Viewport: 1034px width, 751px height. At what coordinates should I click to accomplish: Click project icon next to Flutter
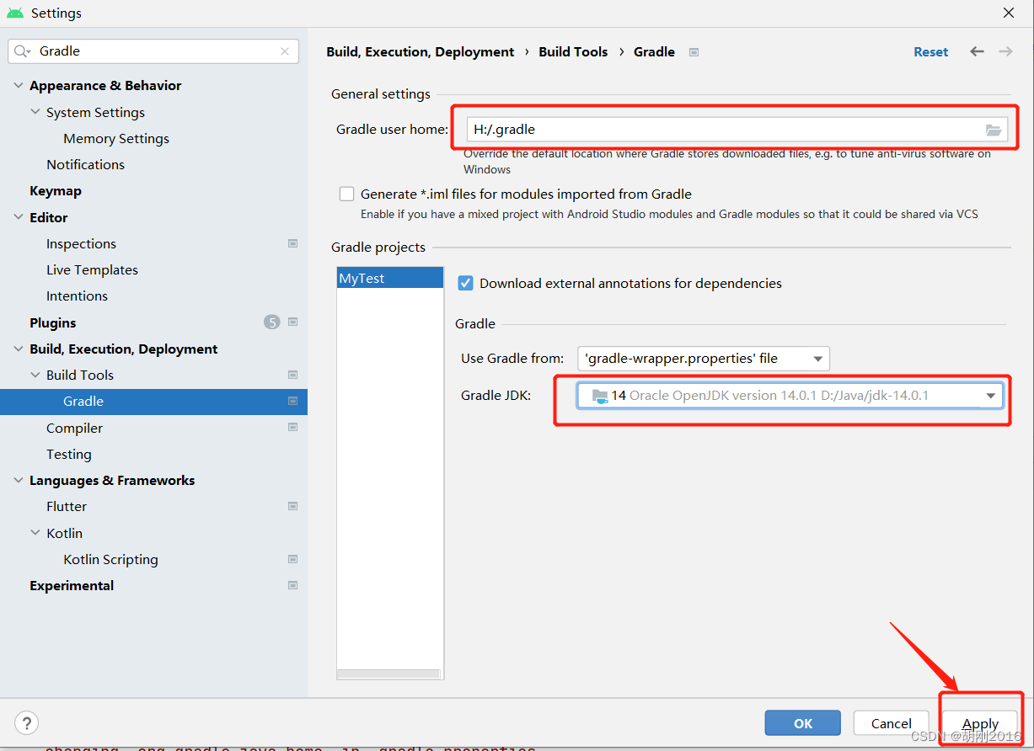coord(292,506)
